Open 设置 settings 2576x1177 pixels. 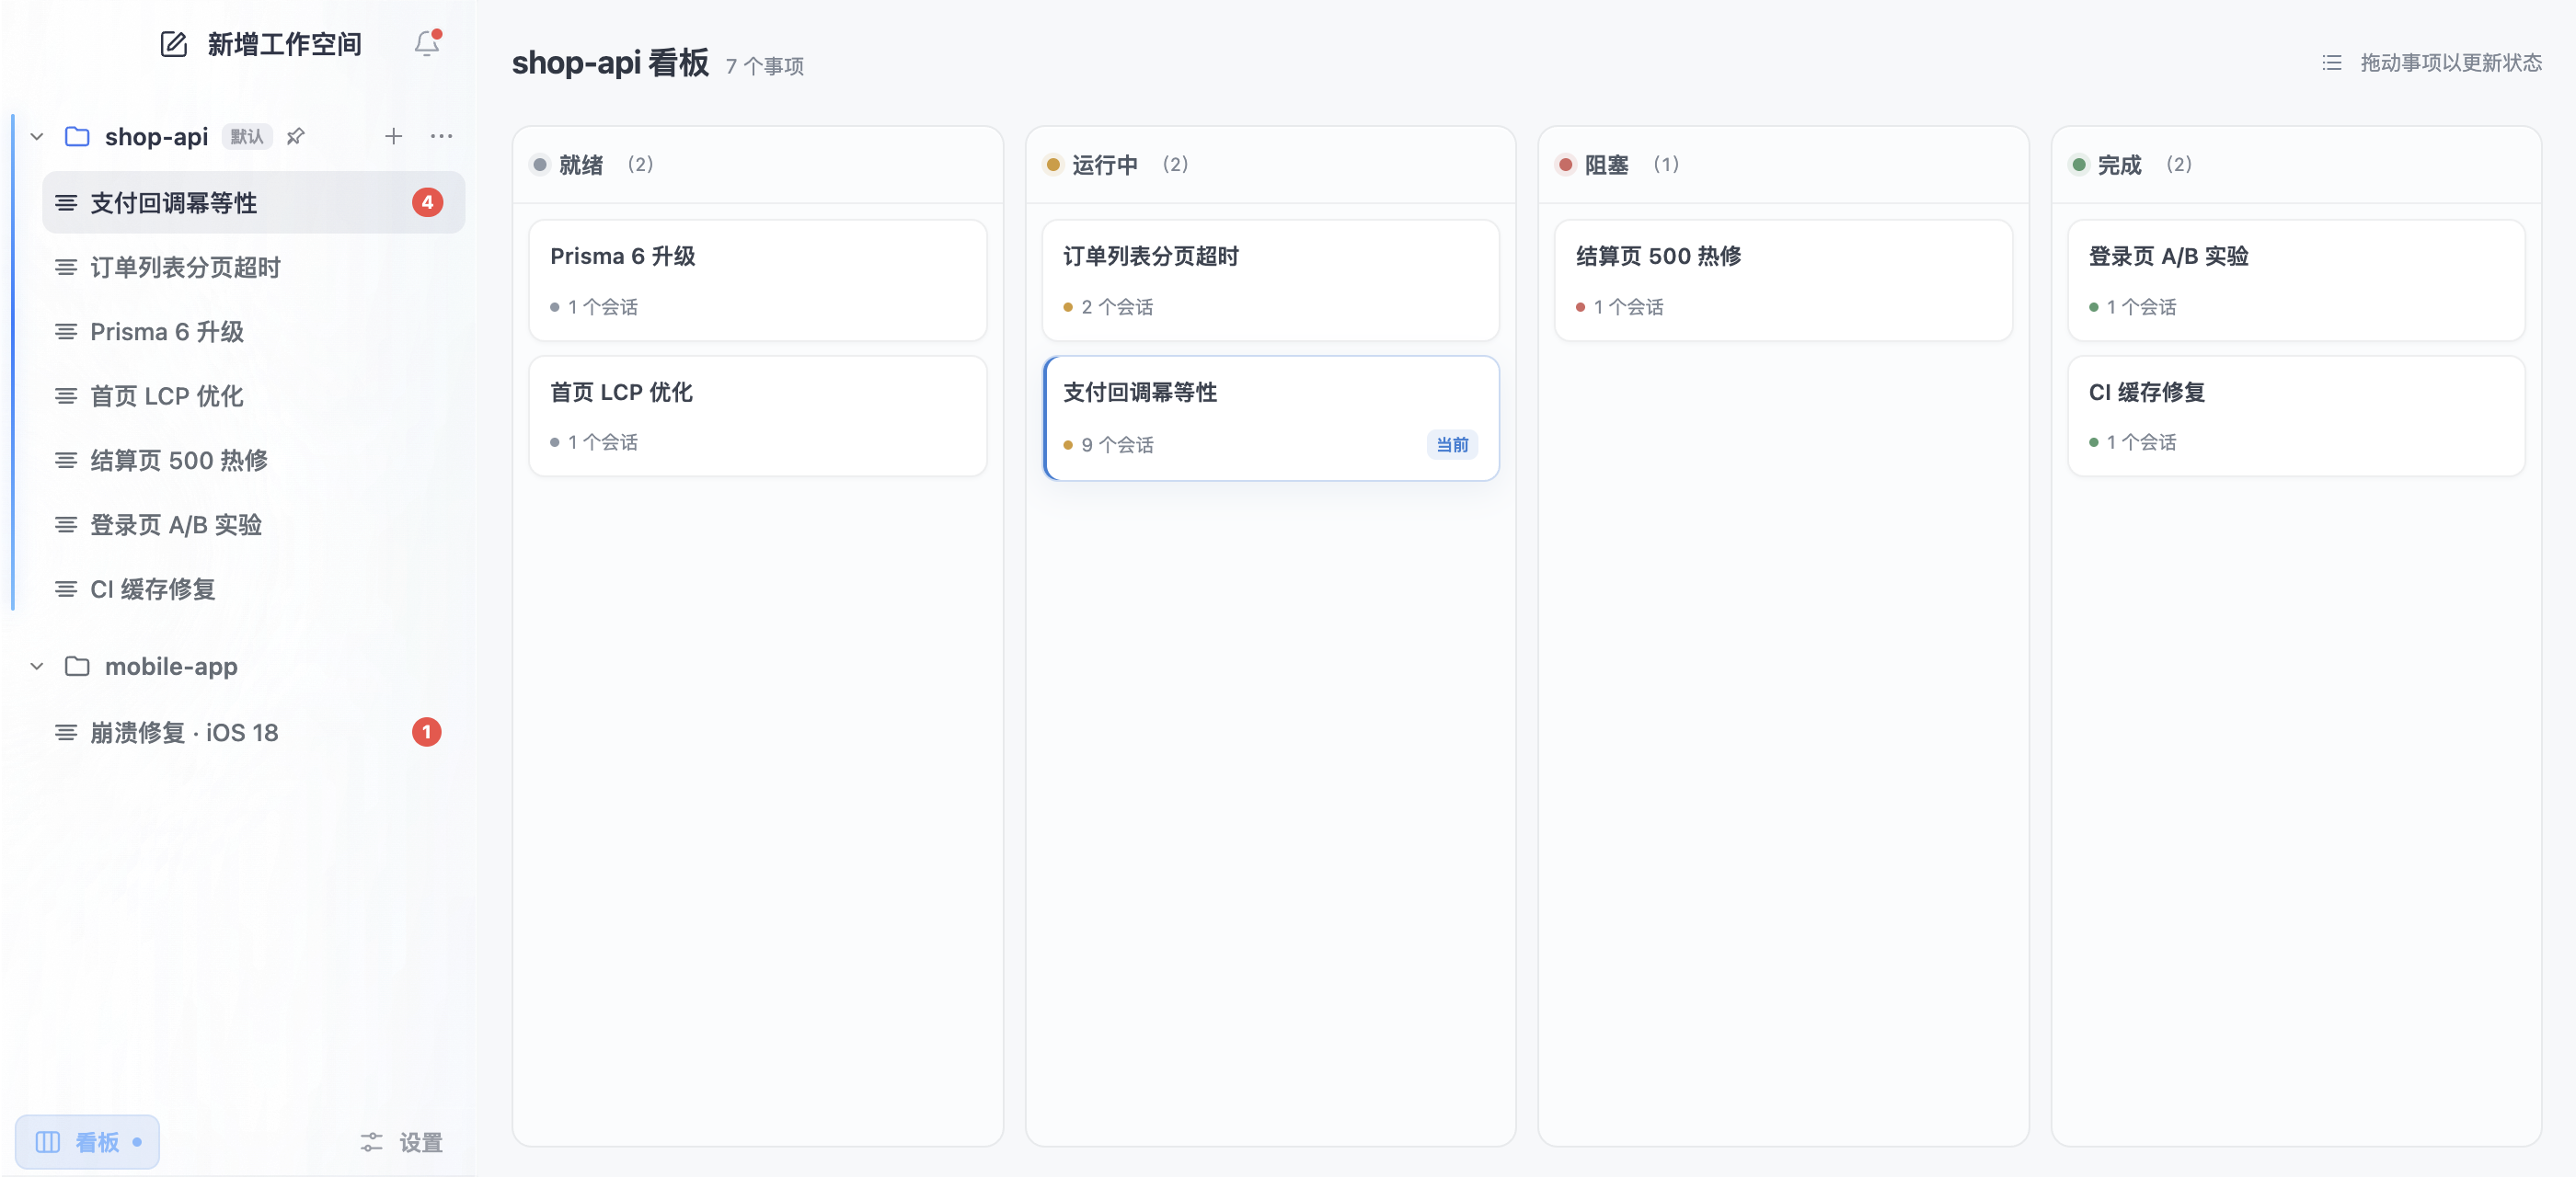pos(401,1142)
